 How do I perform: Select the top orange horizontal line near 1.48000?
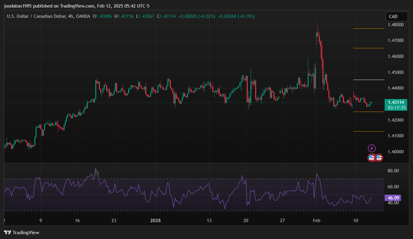click(368, 28)
